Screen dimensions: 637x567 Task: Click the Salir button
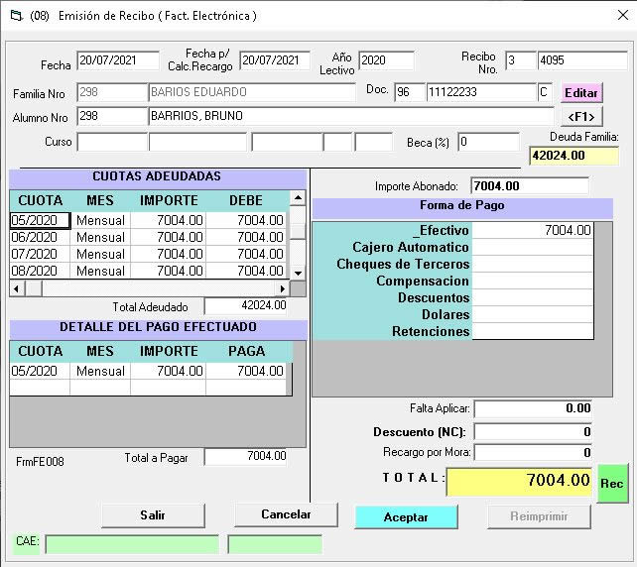(153, 515)
